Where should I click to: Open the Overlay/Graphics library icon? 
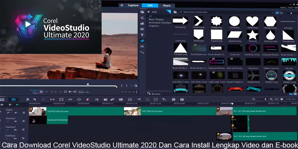tap(142, 41)
